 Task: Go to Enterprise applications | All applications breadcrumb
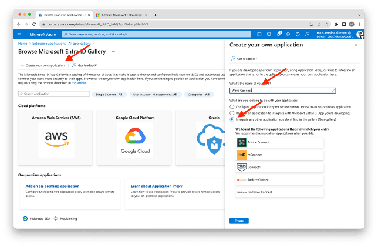click(x=62, y=44)
